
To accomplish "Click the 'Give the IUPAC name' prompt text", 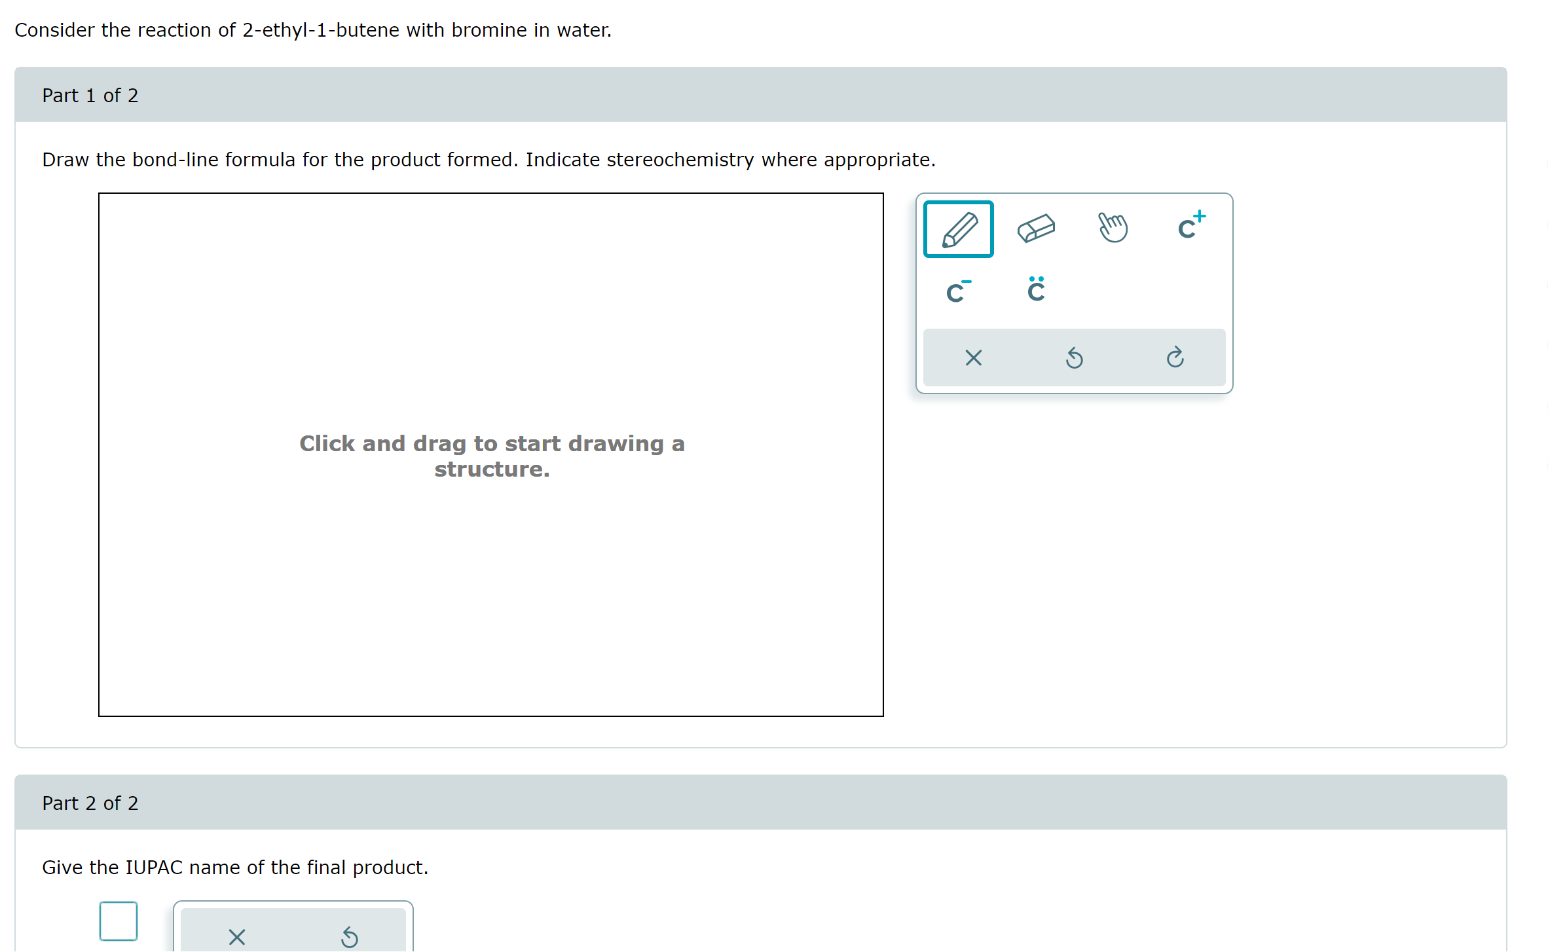I will (235, 868).
